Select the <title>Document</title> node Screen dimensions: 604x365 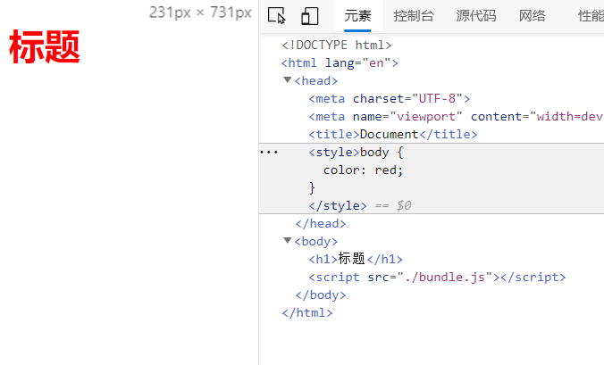click(393, 134)
